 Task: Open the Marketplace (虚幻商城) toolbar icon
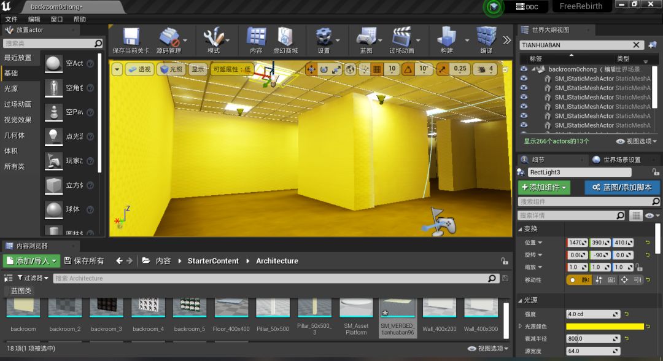[285, 37]
